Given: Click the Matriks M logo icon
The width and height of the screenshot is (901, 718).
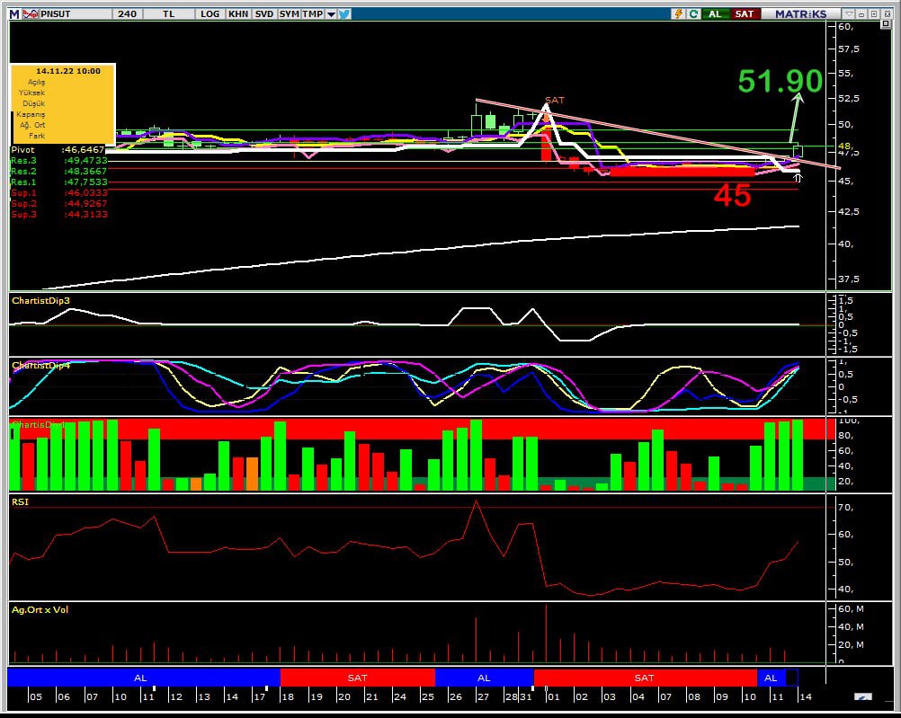Looking at the screenshot, I should [x=14, y=13].
